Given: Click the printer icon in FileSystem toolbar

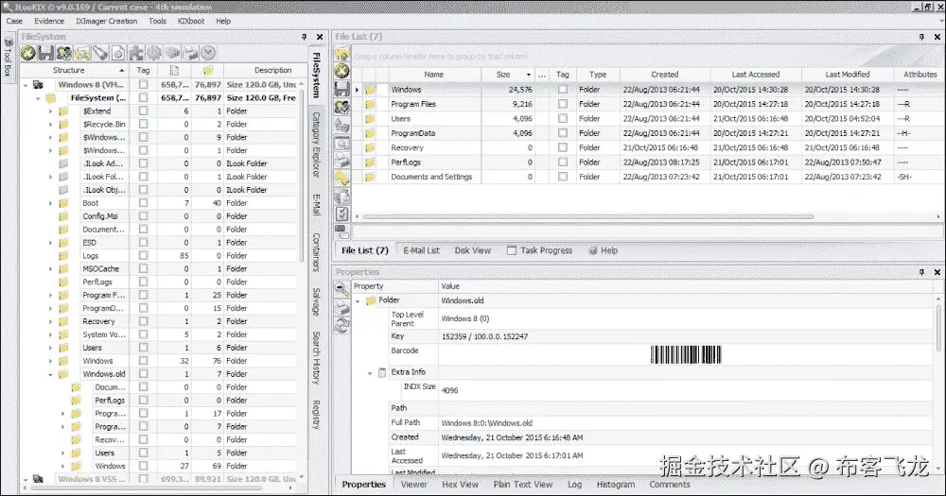Looking at the screenshot, I should point(191,53).
